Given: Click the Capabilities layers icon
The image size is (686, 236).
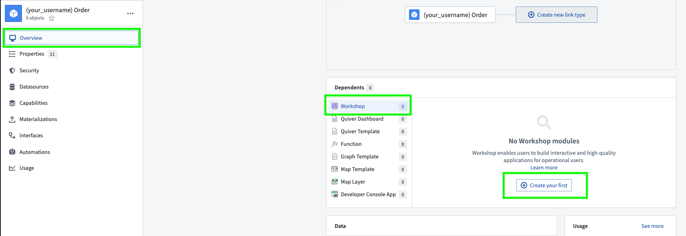Looking at the screenshot, I should tap(12, 103).
